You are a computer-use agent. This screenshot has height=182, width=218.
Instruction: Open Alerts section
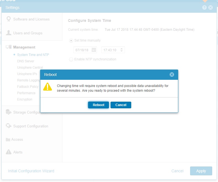(18, 152)
